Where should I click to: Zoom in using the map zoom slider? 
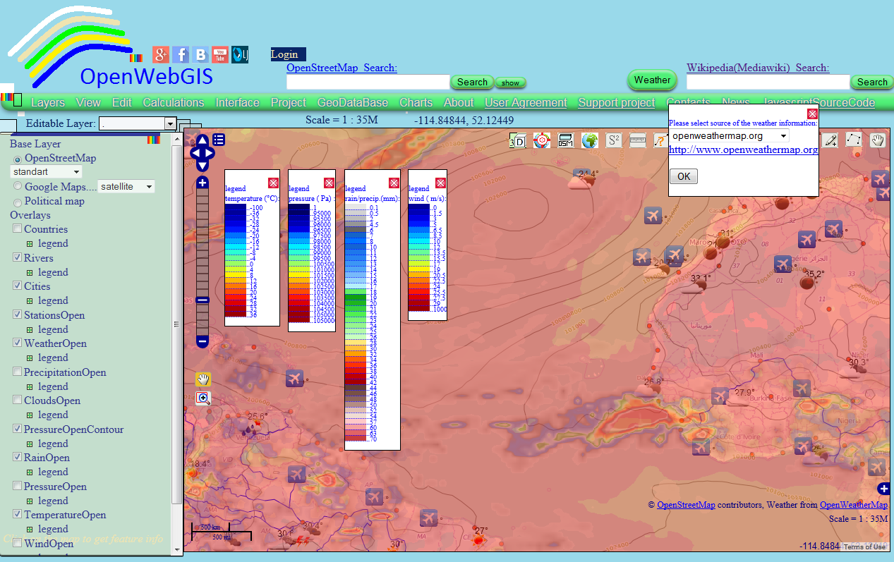tap(203, 183)
